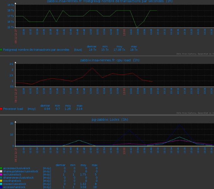Click the 'moy' column header in transactions legend
Image resolution: width=214 pixels, height=189 pixels.
click(x=120, y=47)
